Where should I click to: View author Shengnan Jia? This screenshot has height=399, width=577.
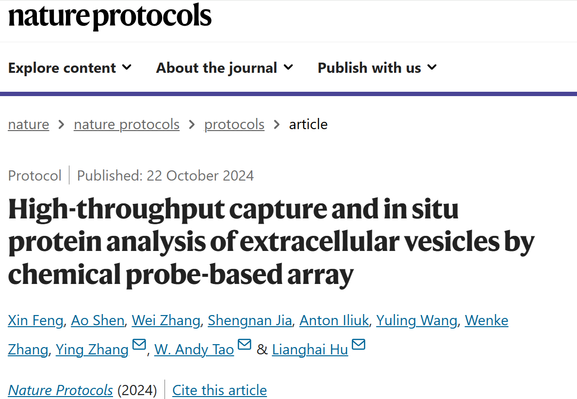[x=250, y=320]
